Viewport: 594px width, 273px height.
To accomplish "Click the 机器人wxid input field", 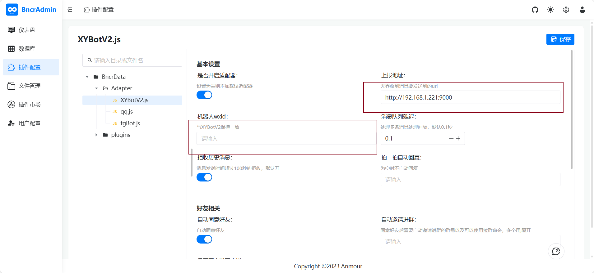I will 286,138.
